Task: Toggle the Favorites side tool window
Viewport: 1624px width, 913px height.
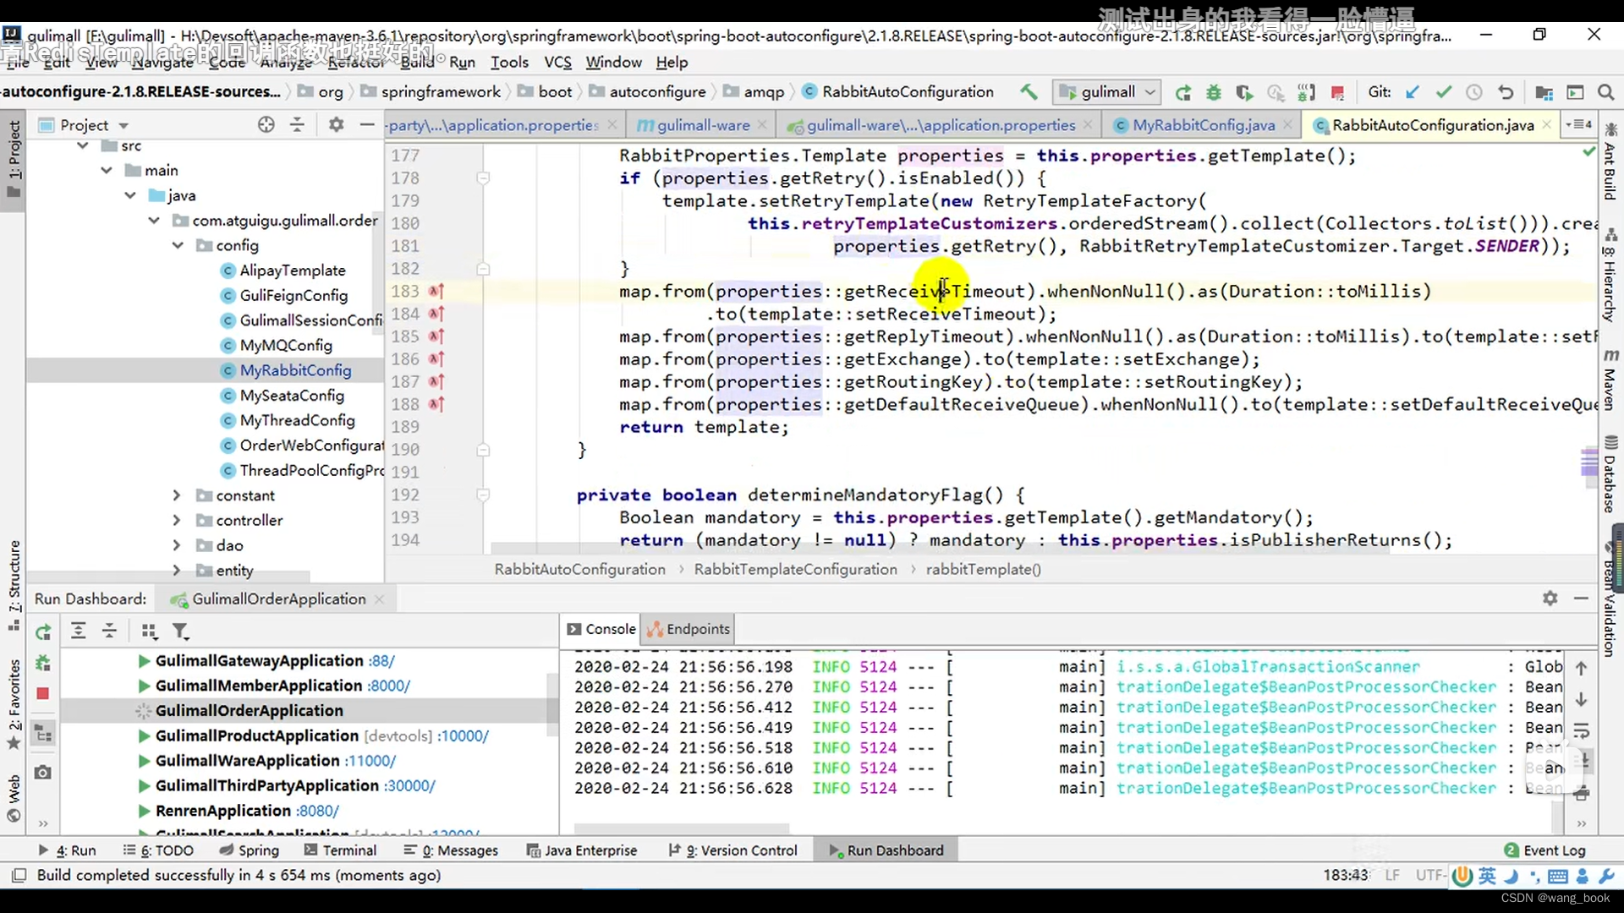Action: 14,704
